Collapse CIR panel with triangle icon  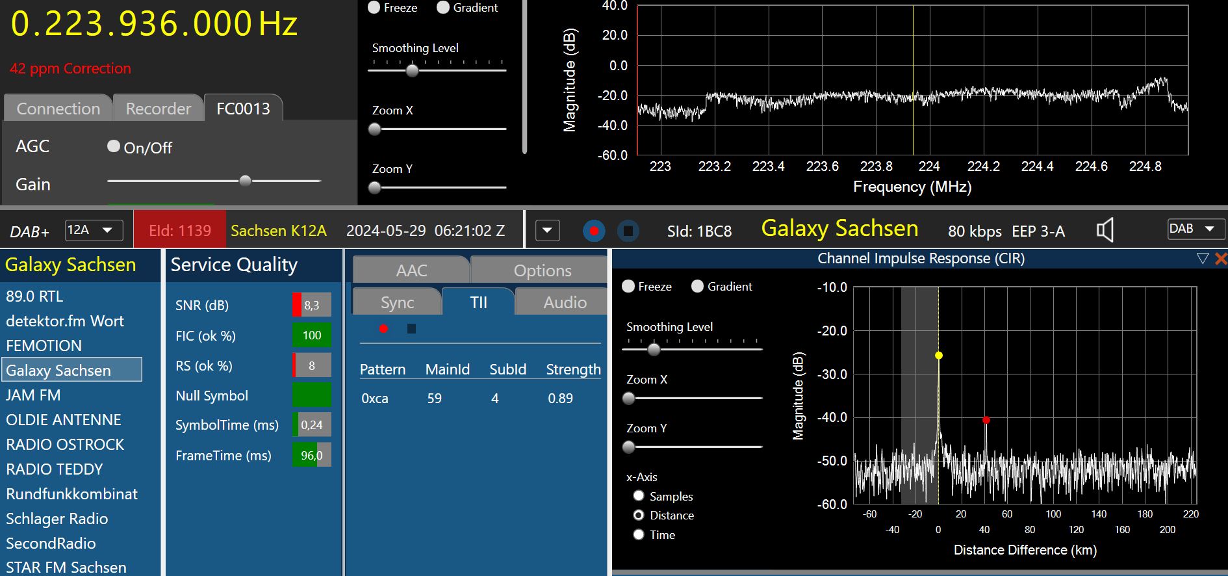[1202, 259]
